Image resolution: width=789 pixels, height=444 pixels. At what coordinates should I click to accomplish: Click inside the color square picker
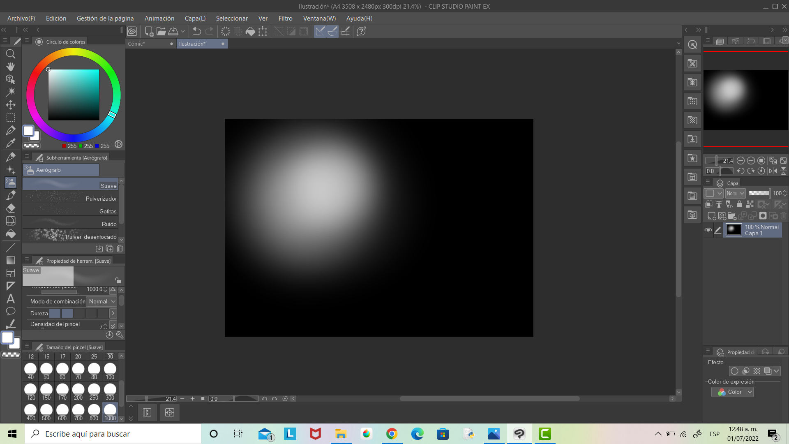click(74, 95)
